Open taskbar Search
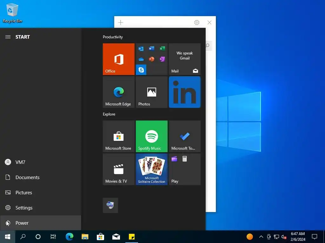This screenshot has width=325, height=243. click(x=23, y=237)
